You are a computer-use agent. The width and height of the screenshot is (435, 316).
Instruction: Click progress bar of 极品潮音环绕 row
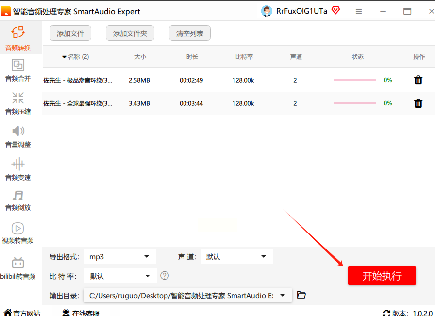355,80
